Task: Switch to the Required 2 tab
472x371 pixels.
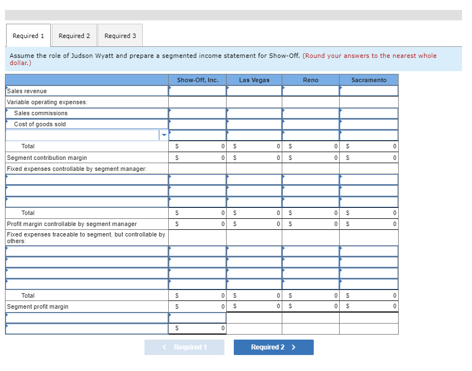Action: [x=74, y=35]
